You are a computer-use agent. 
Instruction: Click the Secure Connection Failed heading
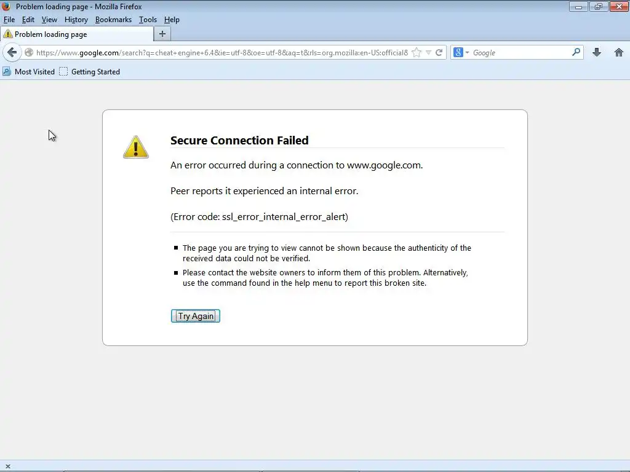point(239,141)
